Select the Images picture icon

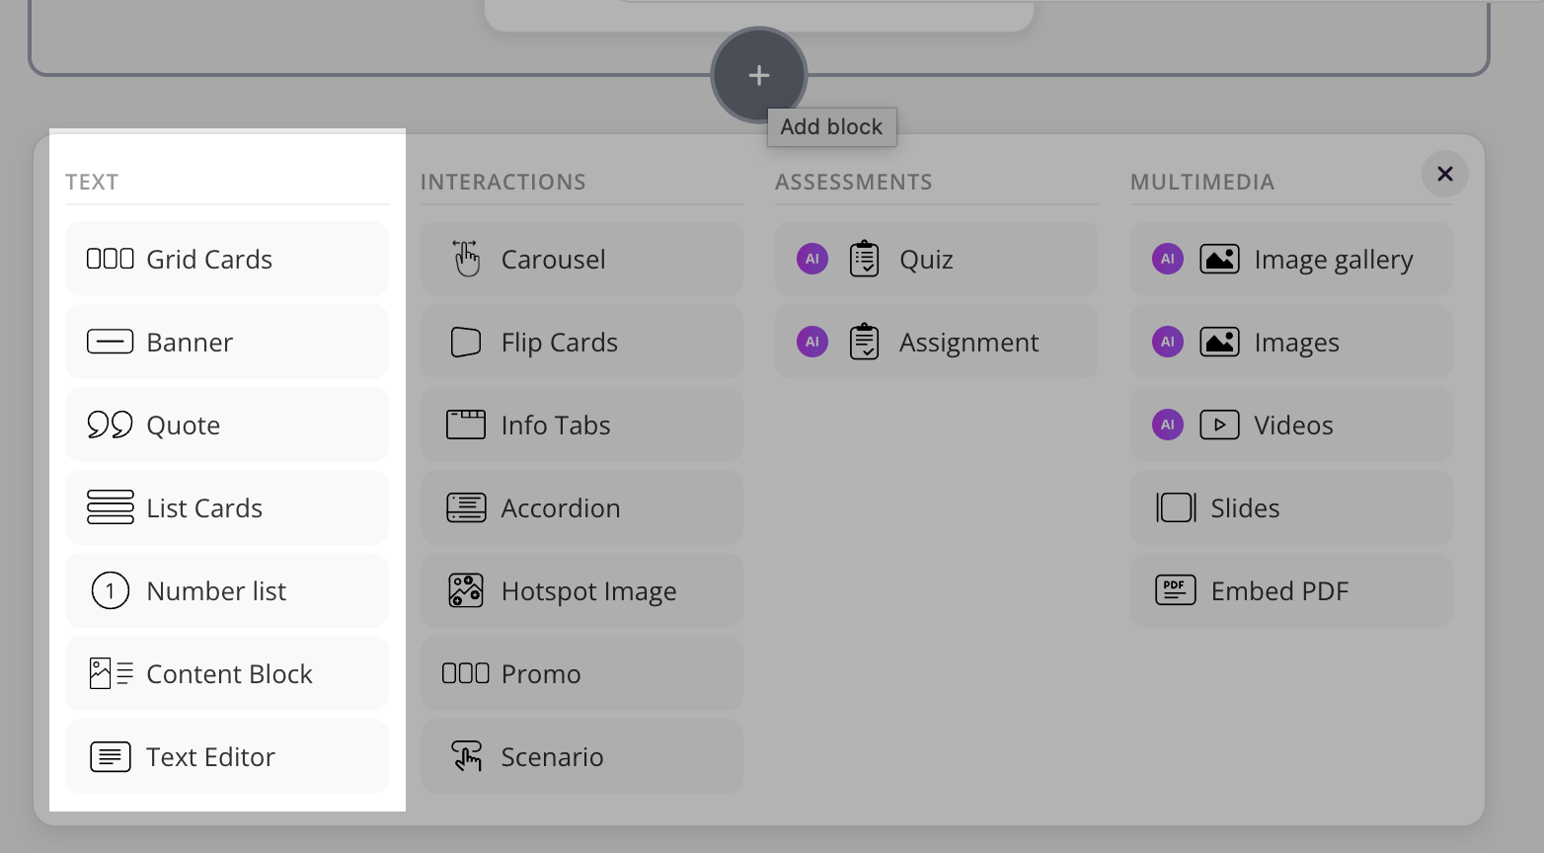1219,342
